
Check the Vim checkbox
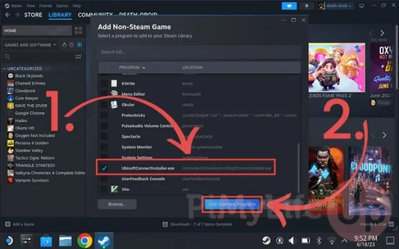pos(104,189)
